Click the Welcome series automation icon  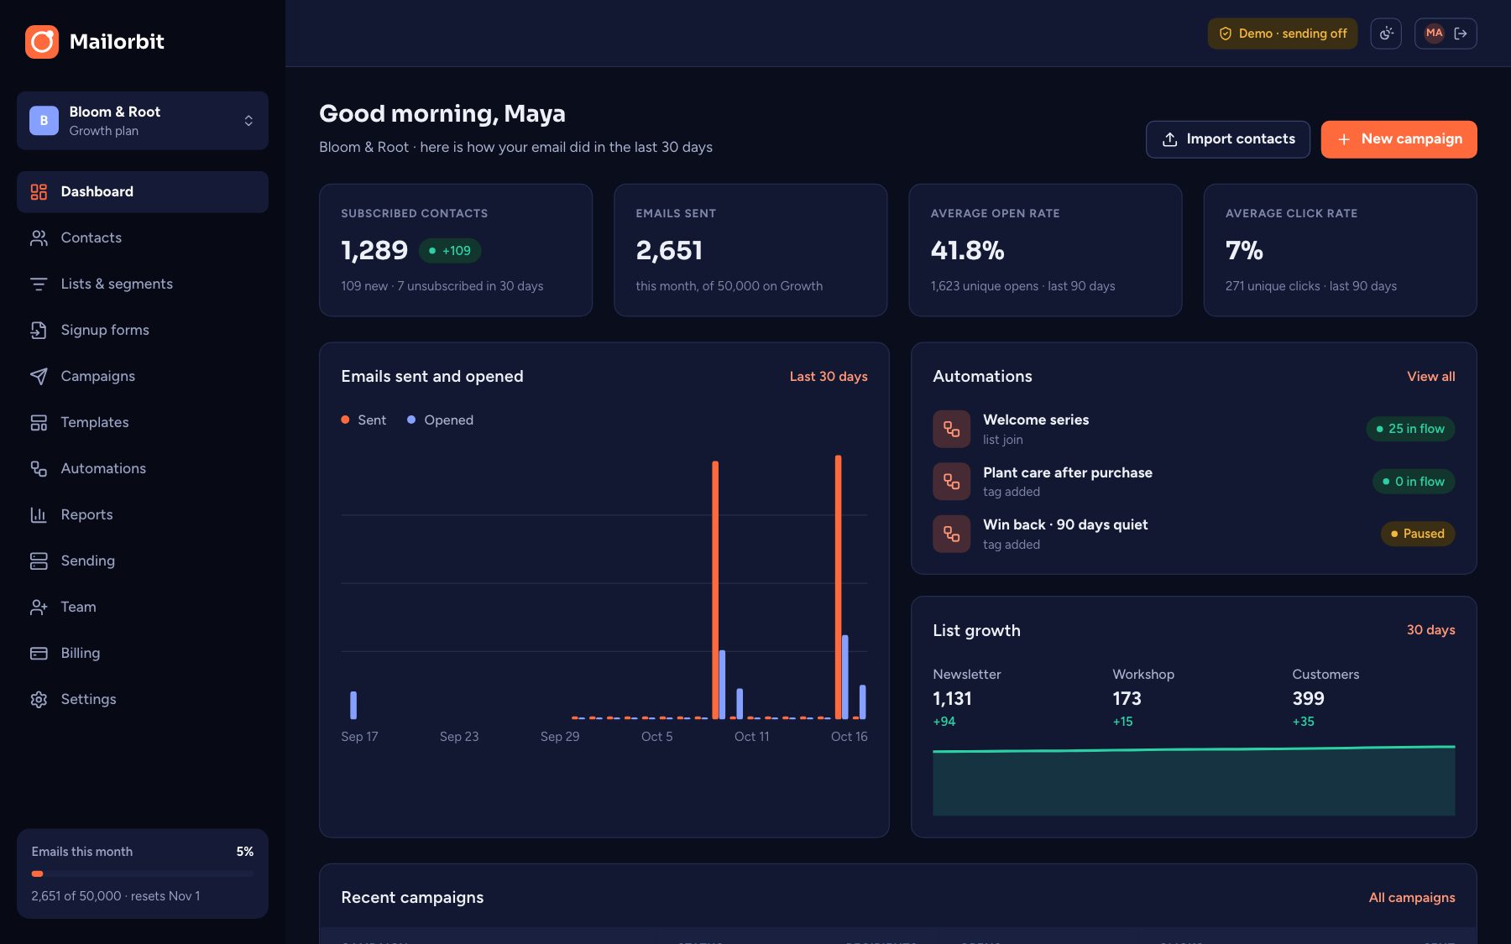click(x=951, y=429)
